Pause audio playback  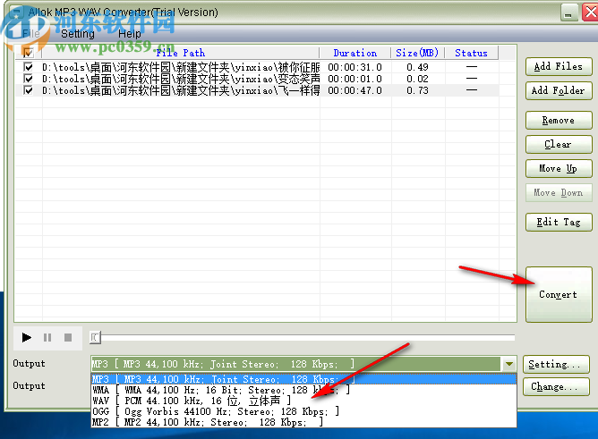click(x=47, y=337)
